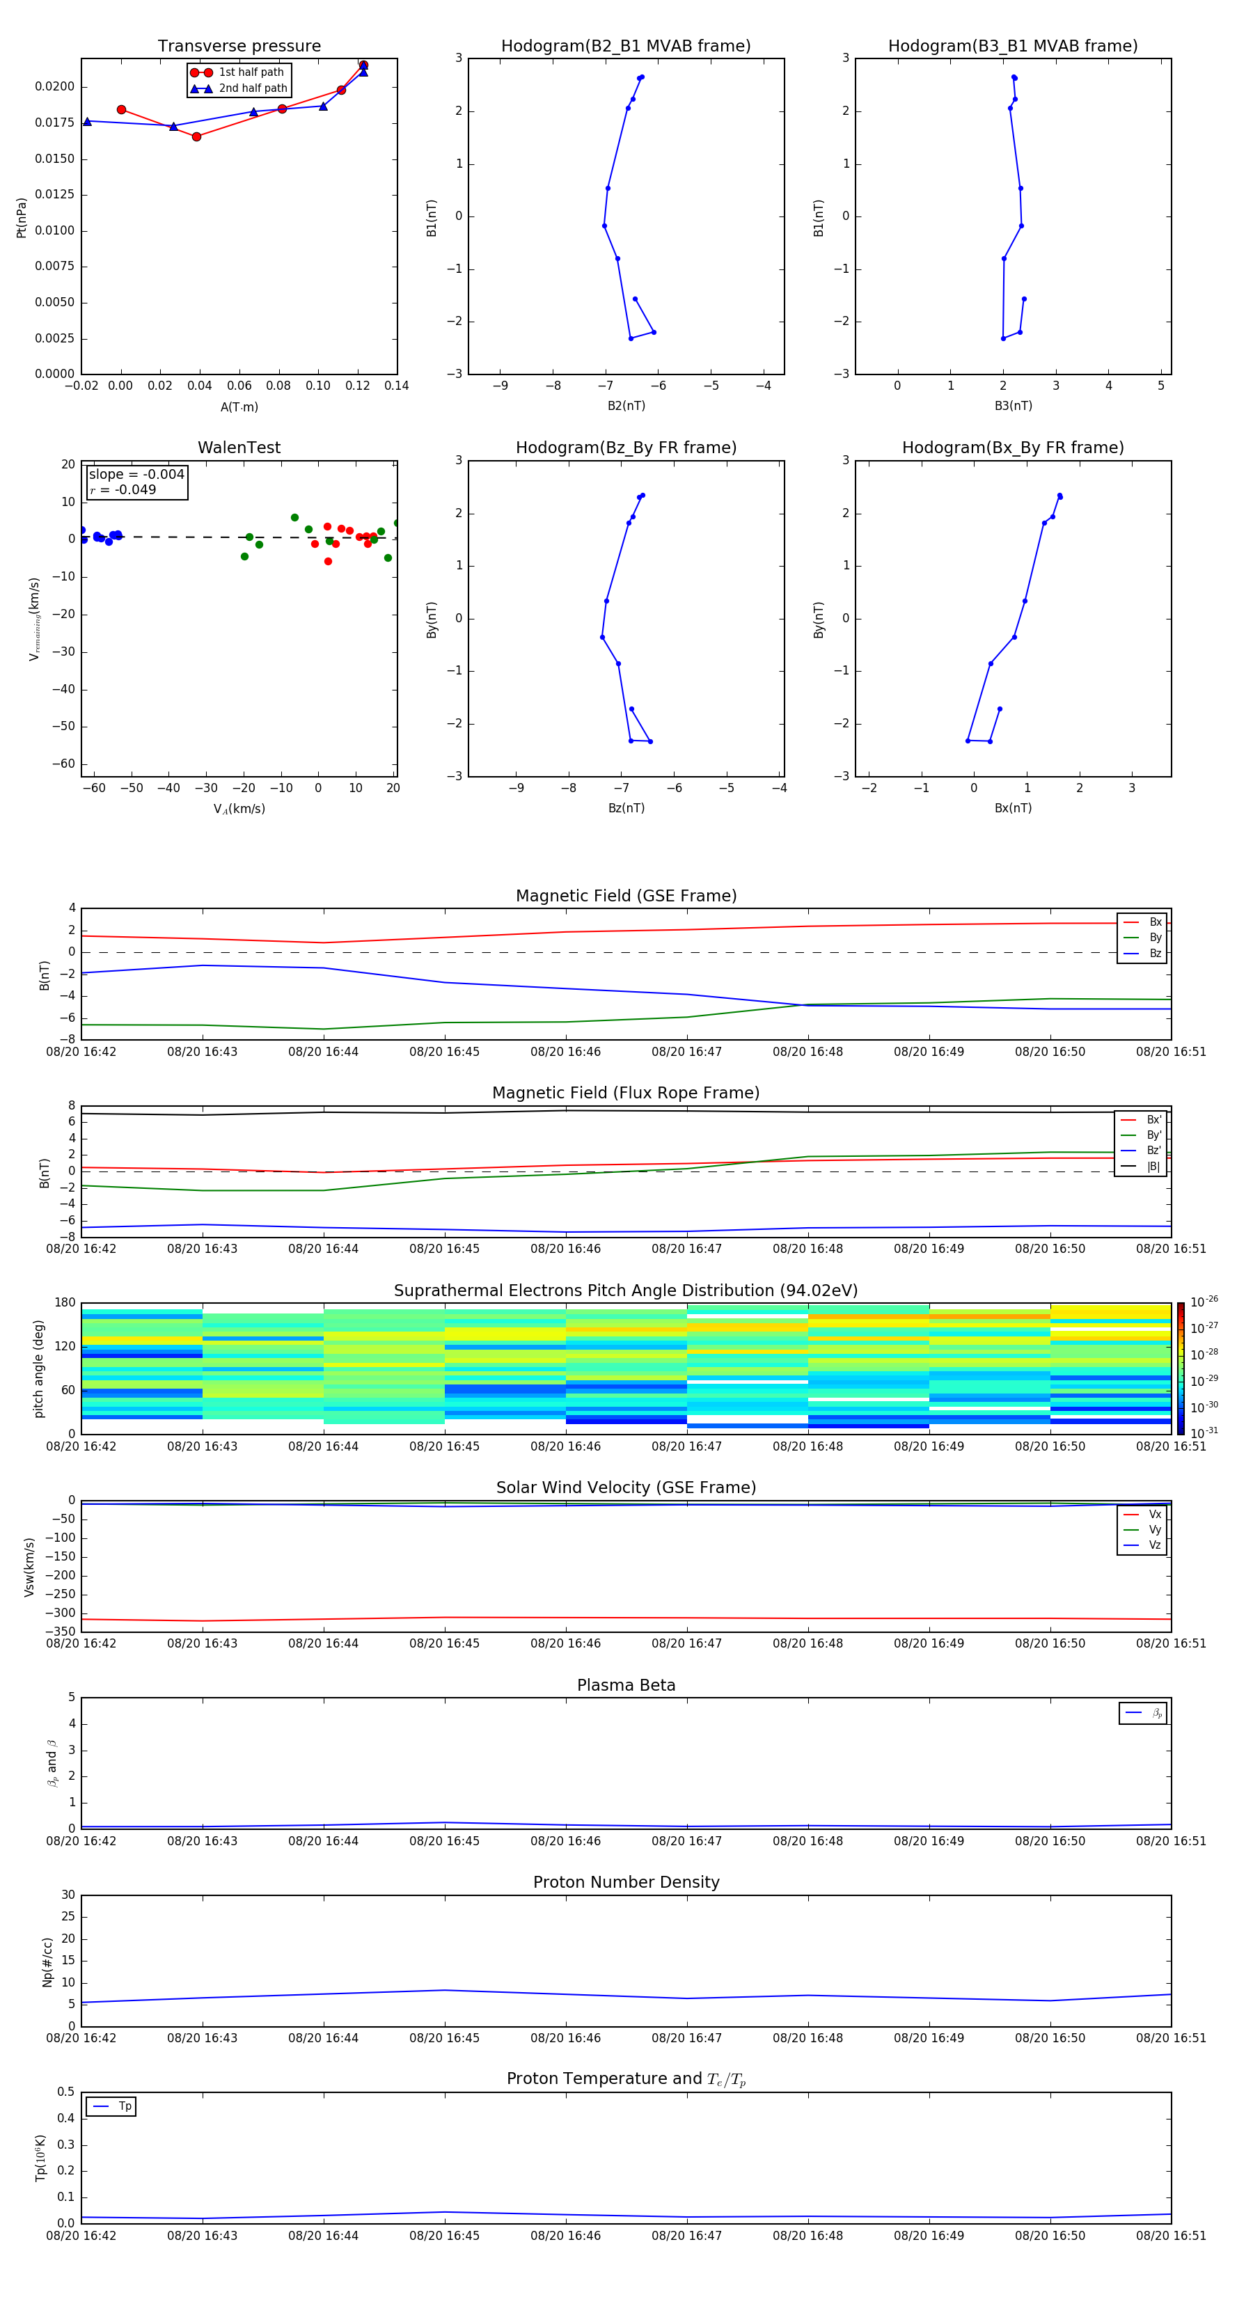
Task: Click the βp legend in Plasma Beta panel
Action: pos(1143,1714)
